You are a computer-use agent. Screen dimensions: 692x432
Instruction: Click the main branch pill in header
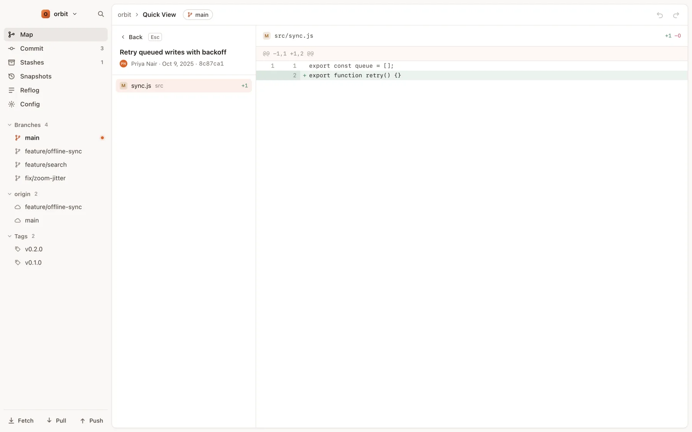[x=198, y=15]
